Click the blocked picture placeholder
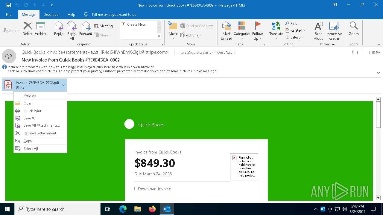Image resolution: width=383 pixels, height=215 pixels. click(244, 167)
